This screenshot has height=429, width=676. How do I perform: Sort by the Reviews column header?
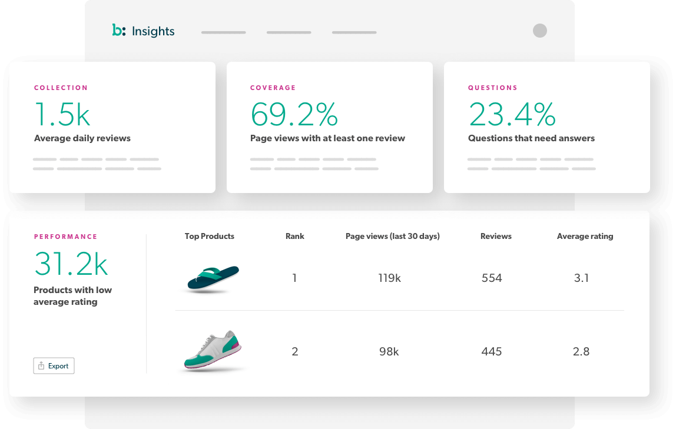coord(495,236)
